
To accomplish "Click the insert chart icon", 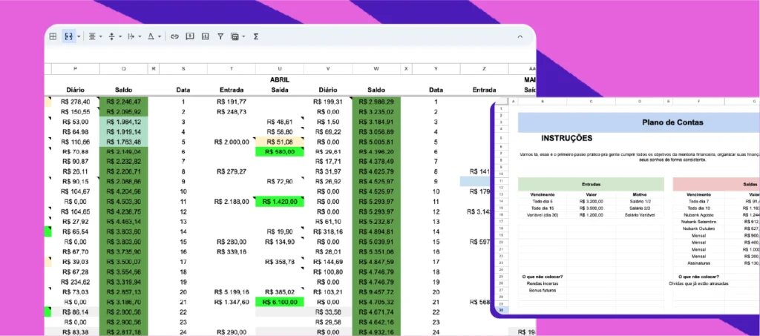I will pyautogui.click(x=205, y=36).
